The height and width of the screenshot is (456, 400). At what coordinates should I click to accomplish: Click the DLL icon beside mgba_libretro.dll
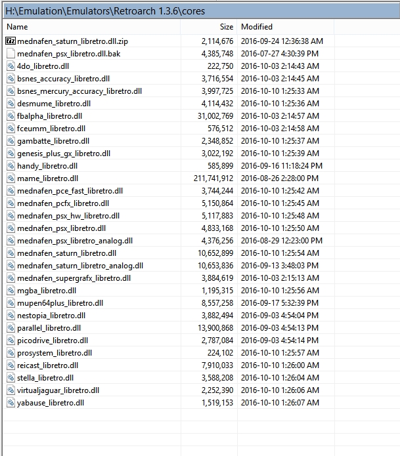click(x=11, y=291)
